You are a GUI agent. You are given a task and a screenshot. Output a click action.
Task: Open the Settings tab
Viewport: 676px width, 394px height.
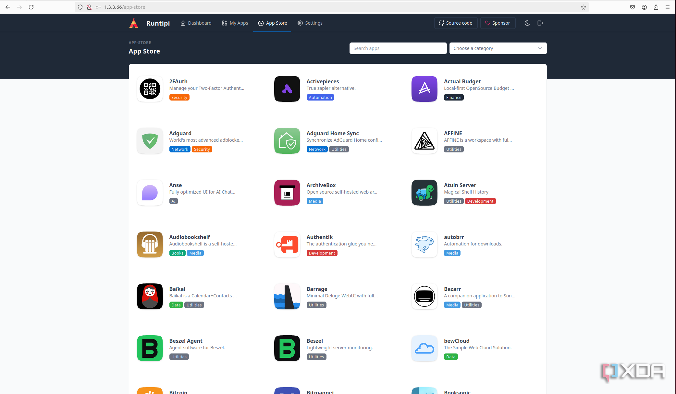point(310,23)
